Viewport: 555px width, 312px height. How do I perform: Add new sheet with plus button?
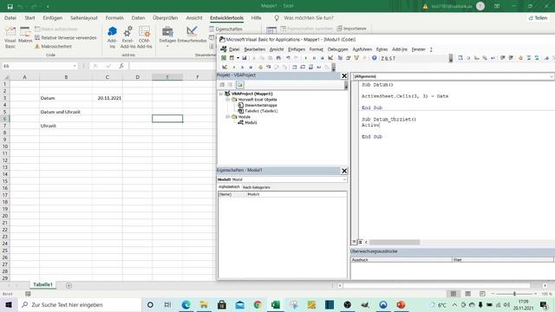point(69,285)
